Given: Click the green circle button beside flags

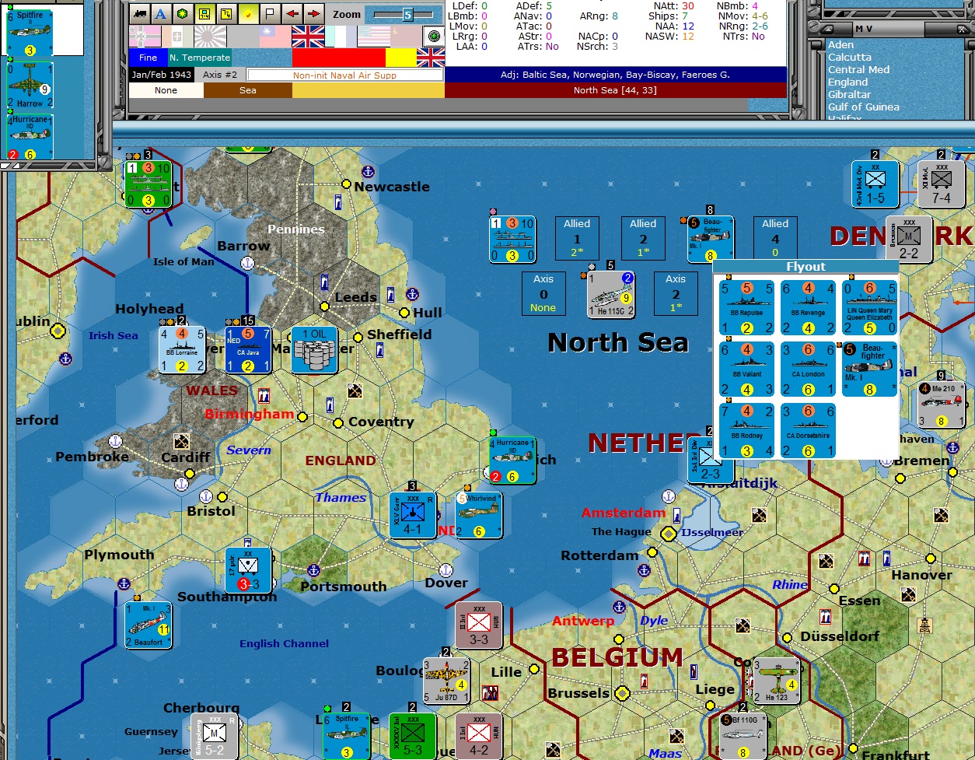Looking at the screenshot, I should click(x=432, y=37).
